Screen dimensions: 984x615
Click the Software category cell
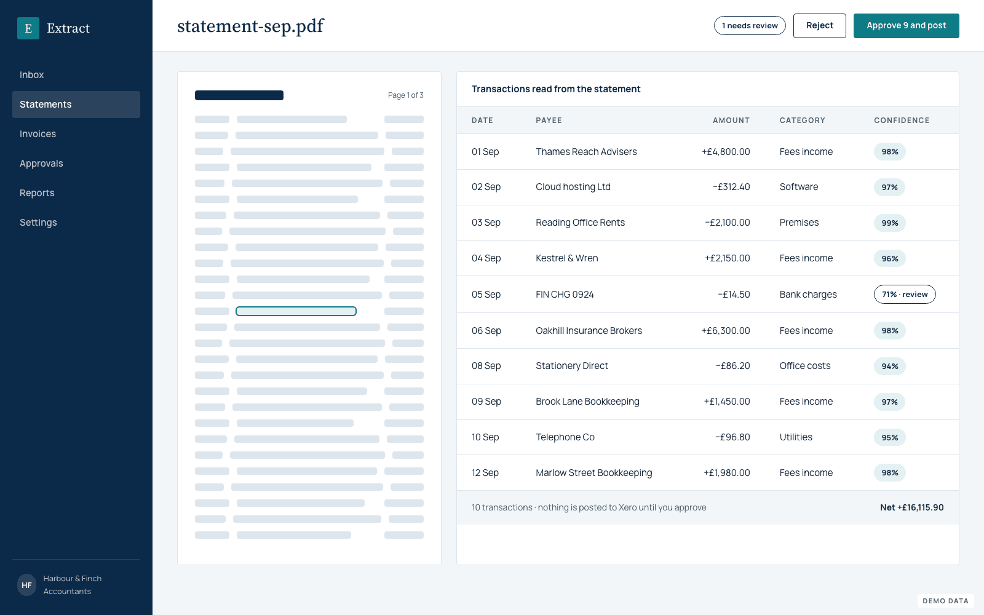coord(799,187)
